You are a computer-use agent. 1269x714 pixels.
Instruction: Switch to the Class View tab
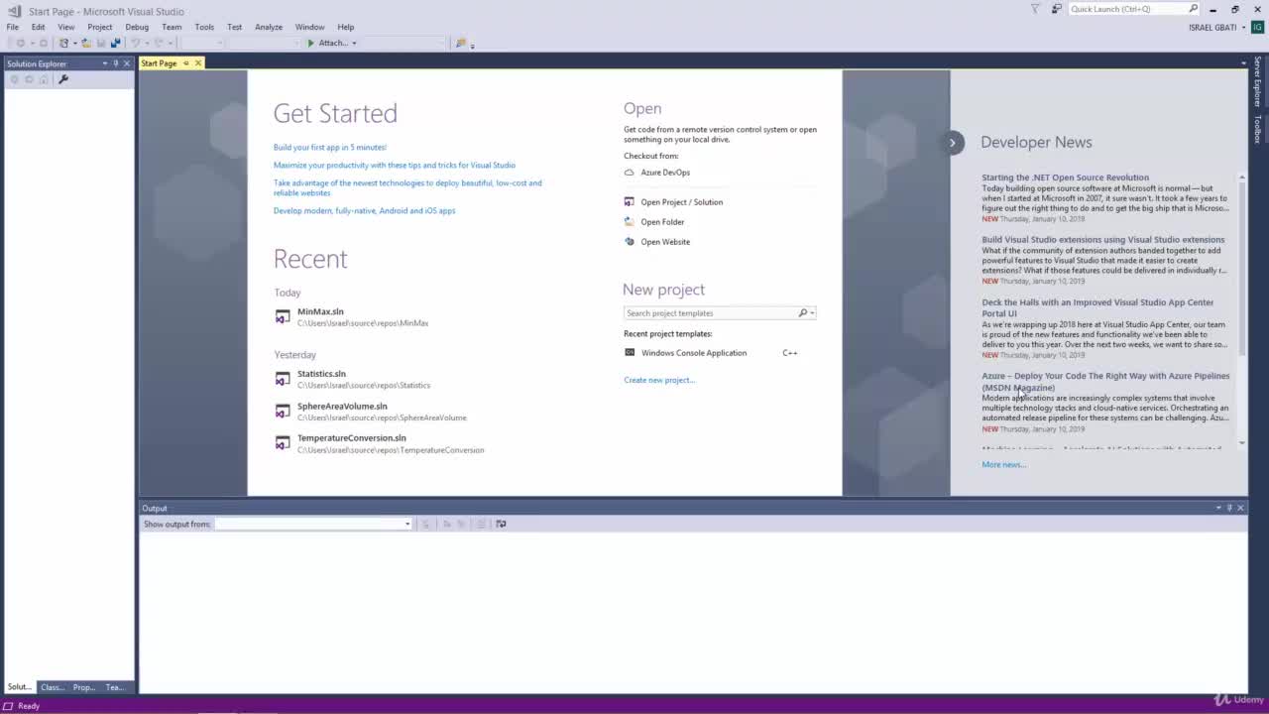[53, 687]
